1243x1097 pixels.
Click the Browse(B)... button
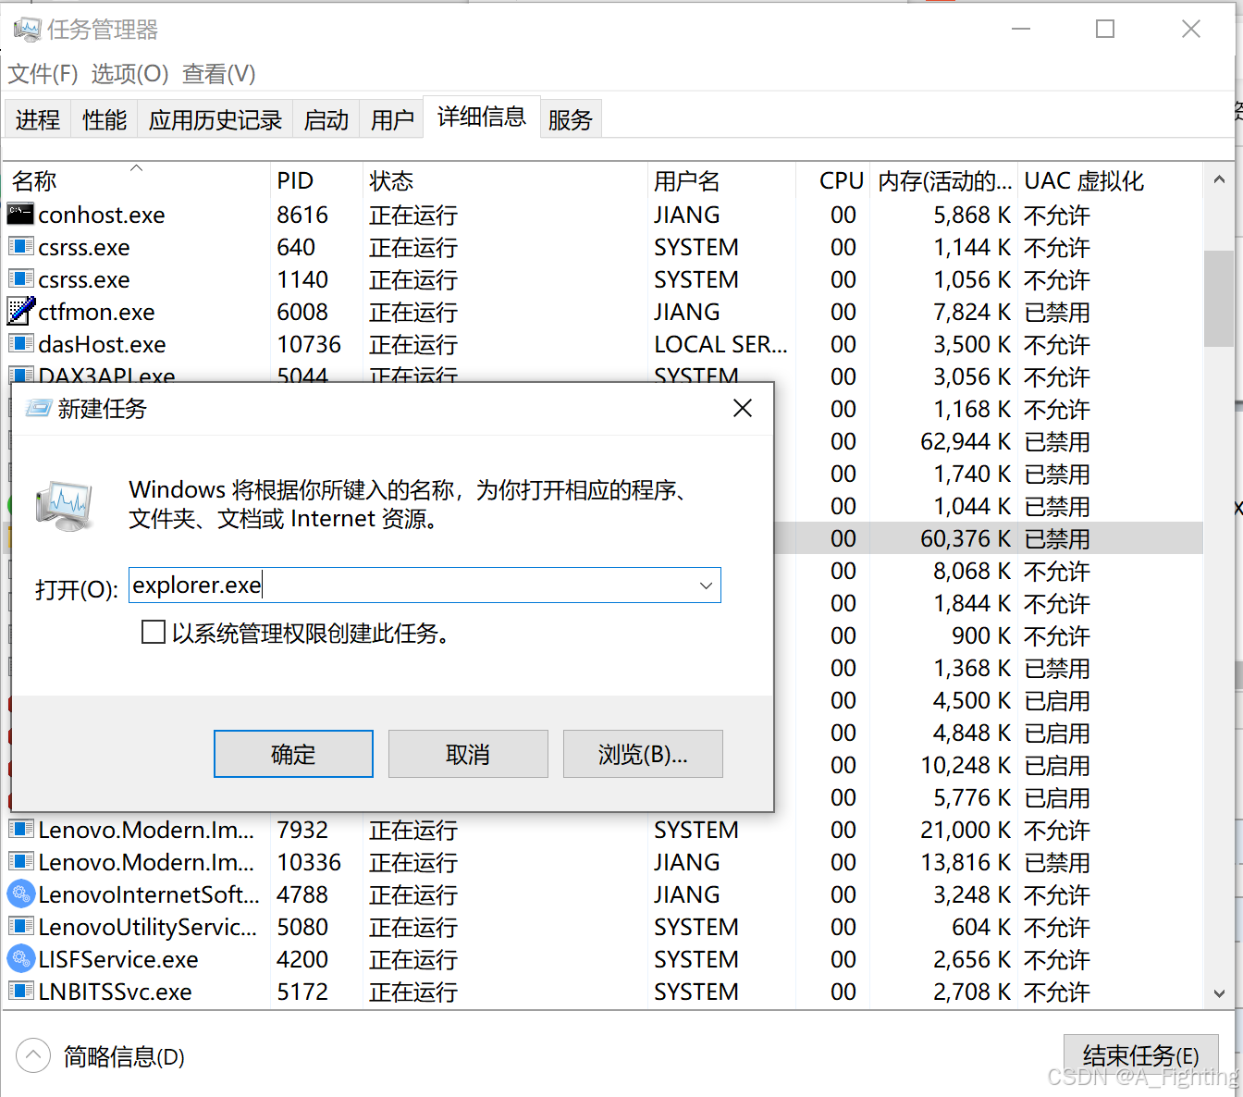[x=643, y=754]
